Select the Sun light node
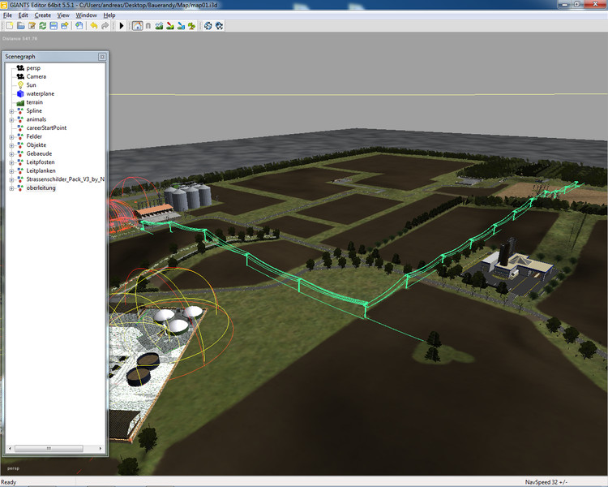Viewport: 608px width, 487px height. (31, 85)
